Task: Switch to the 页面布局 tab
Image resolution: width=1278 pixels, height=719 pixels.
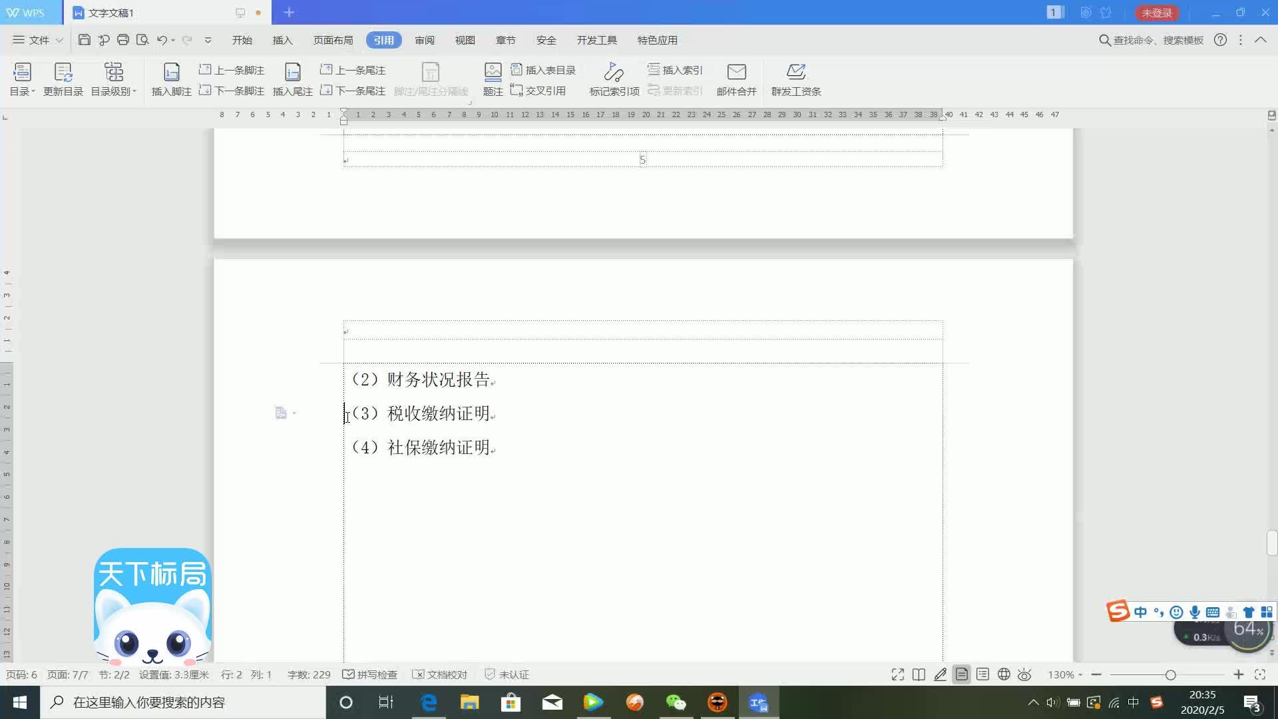Action: click(x=333, y=40)
